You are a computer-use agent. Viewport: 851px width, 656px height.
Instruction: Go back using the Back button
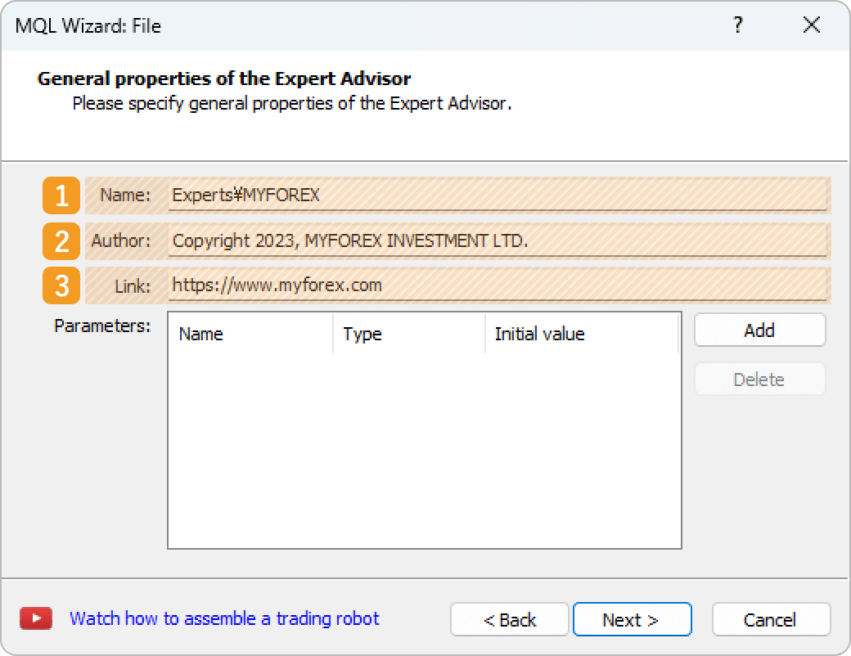(509, 619)
